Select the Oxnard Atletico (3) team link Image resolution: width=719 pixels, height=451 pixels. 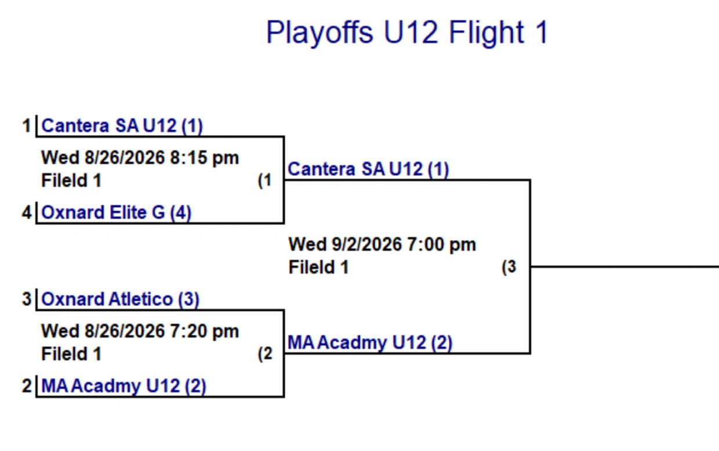(x=121, y=300)
